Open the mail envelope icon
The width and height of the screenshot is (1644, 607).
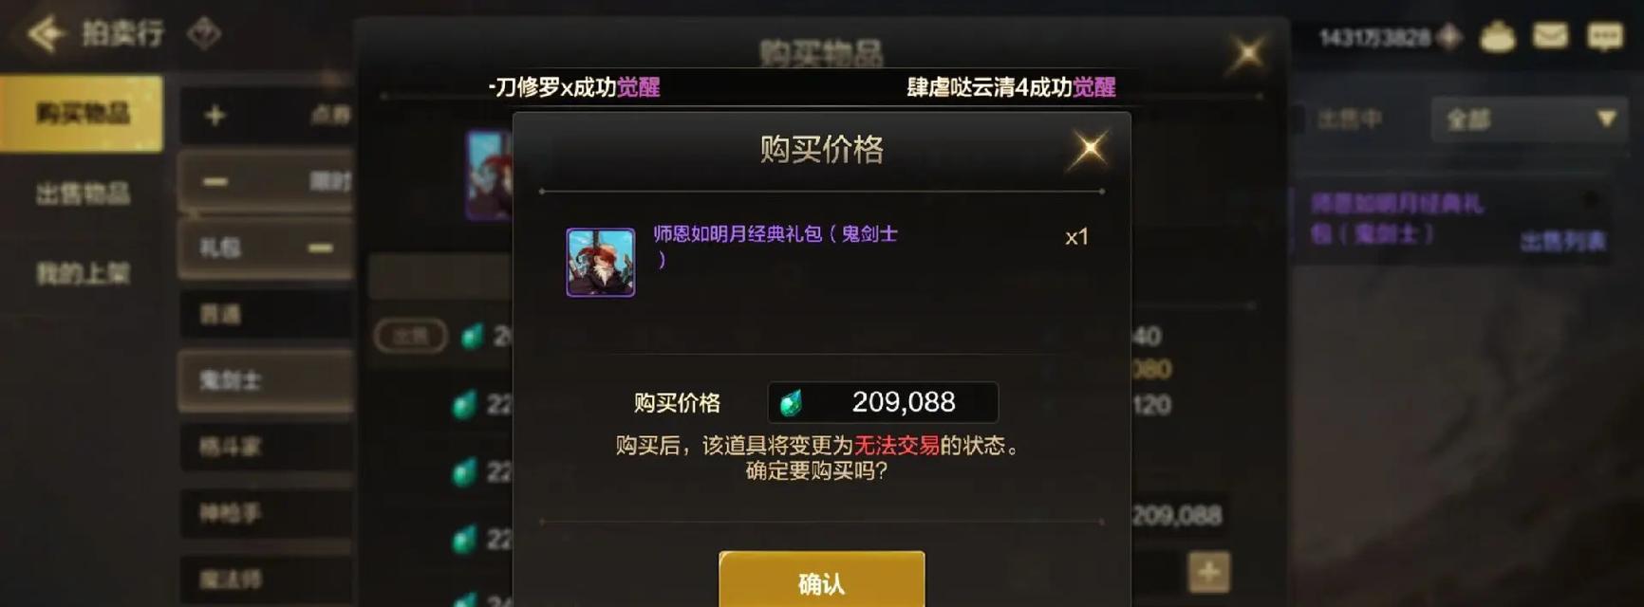1550,37
